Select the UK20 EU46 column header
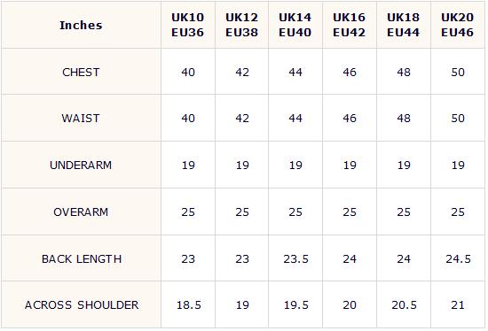This screenshot has width=488, height=331. (x=458, y=25)
